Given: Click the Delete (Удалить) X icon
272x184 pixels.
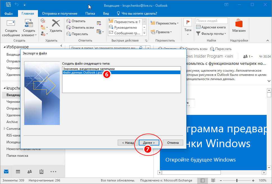Looking at the screenshot, I should coord(56,24).
